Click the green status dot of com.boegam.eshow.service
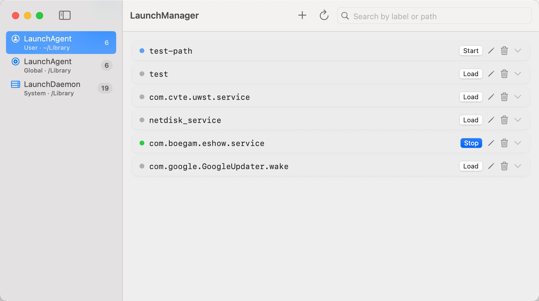The width and height of the screenshot is (539, 301). point(142,143)
